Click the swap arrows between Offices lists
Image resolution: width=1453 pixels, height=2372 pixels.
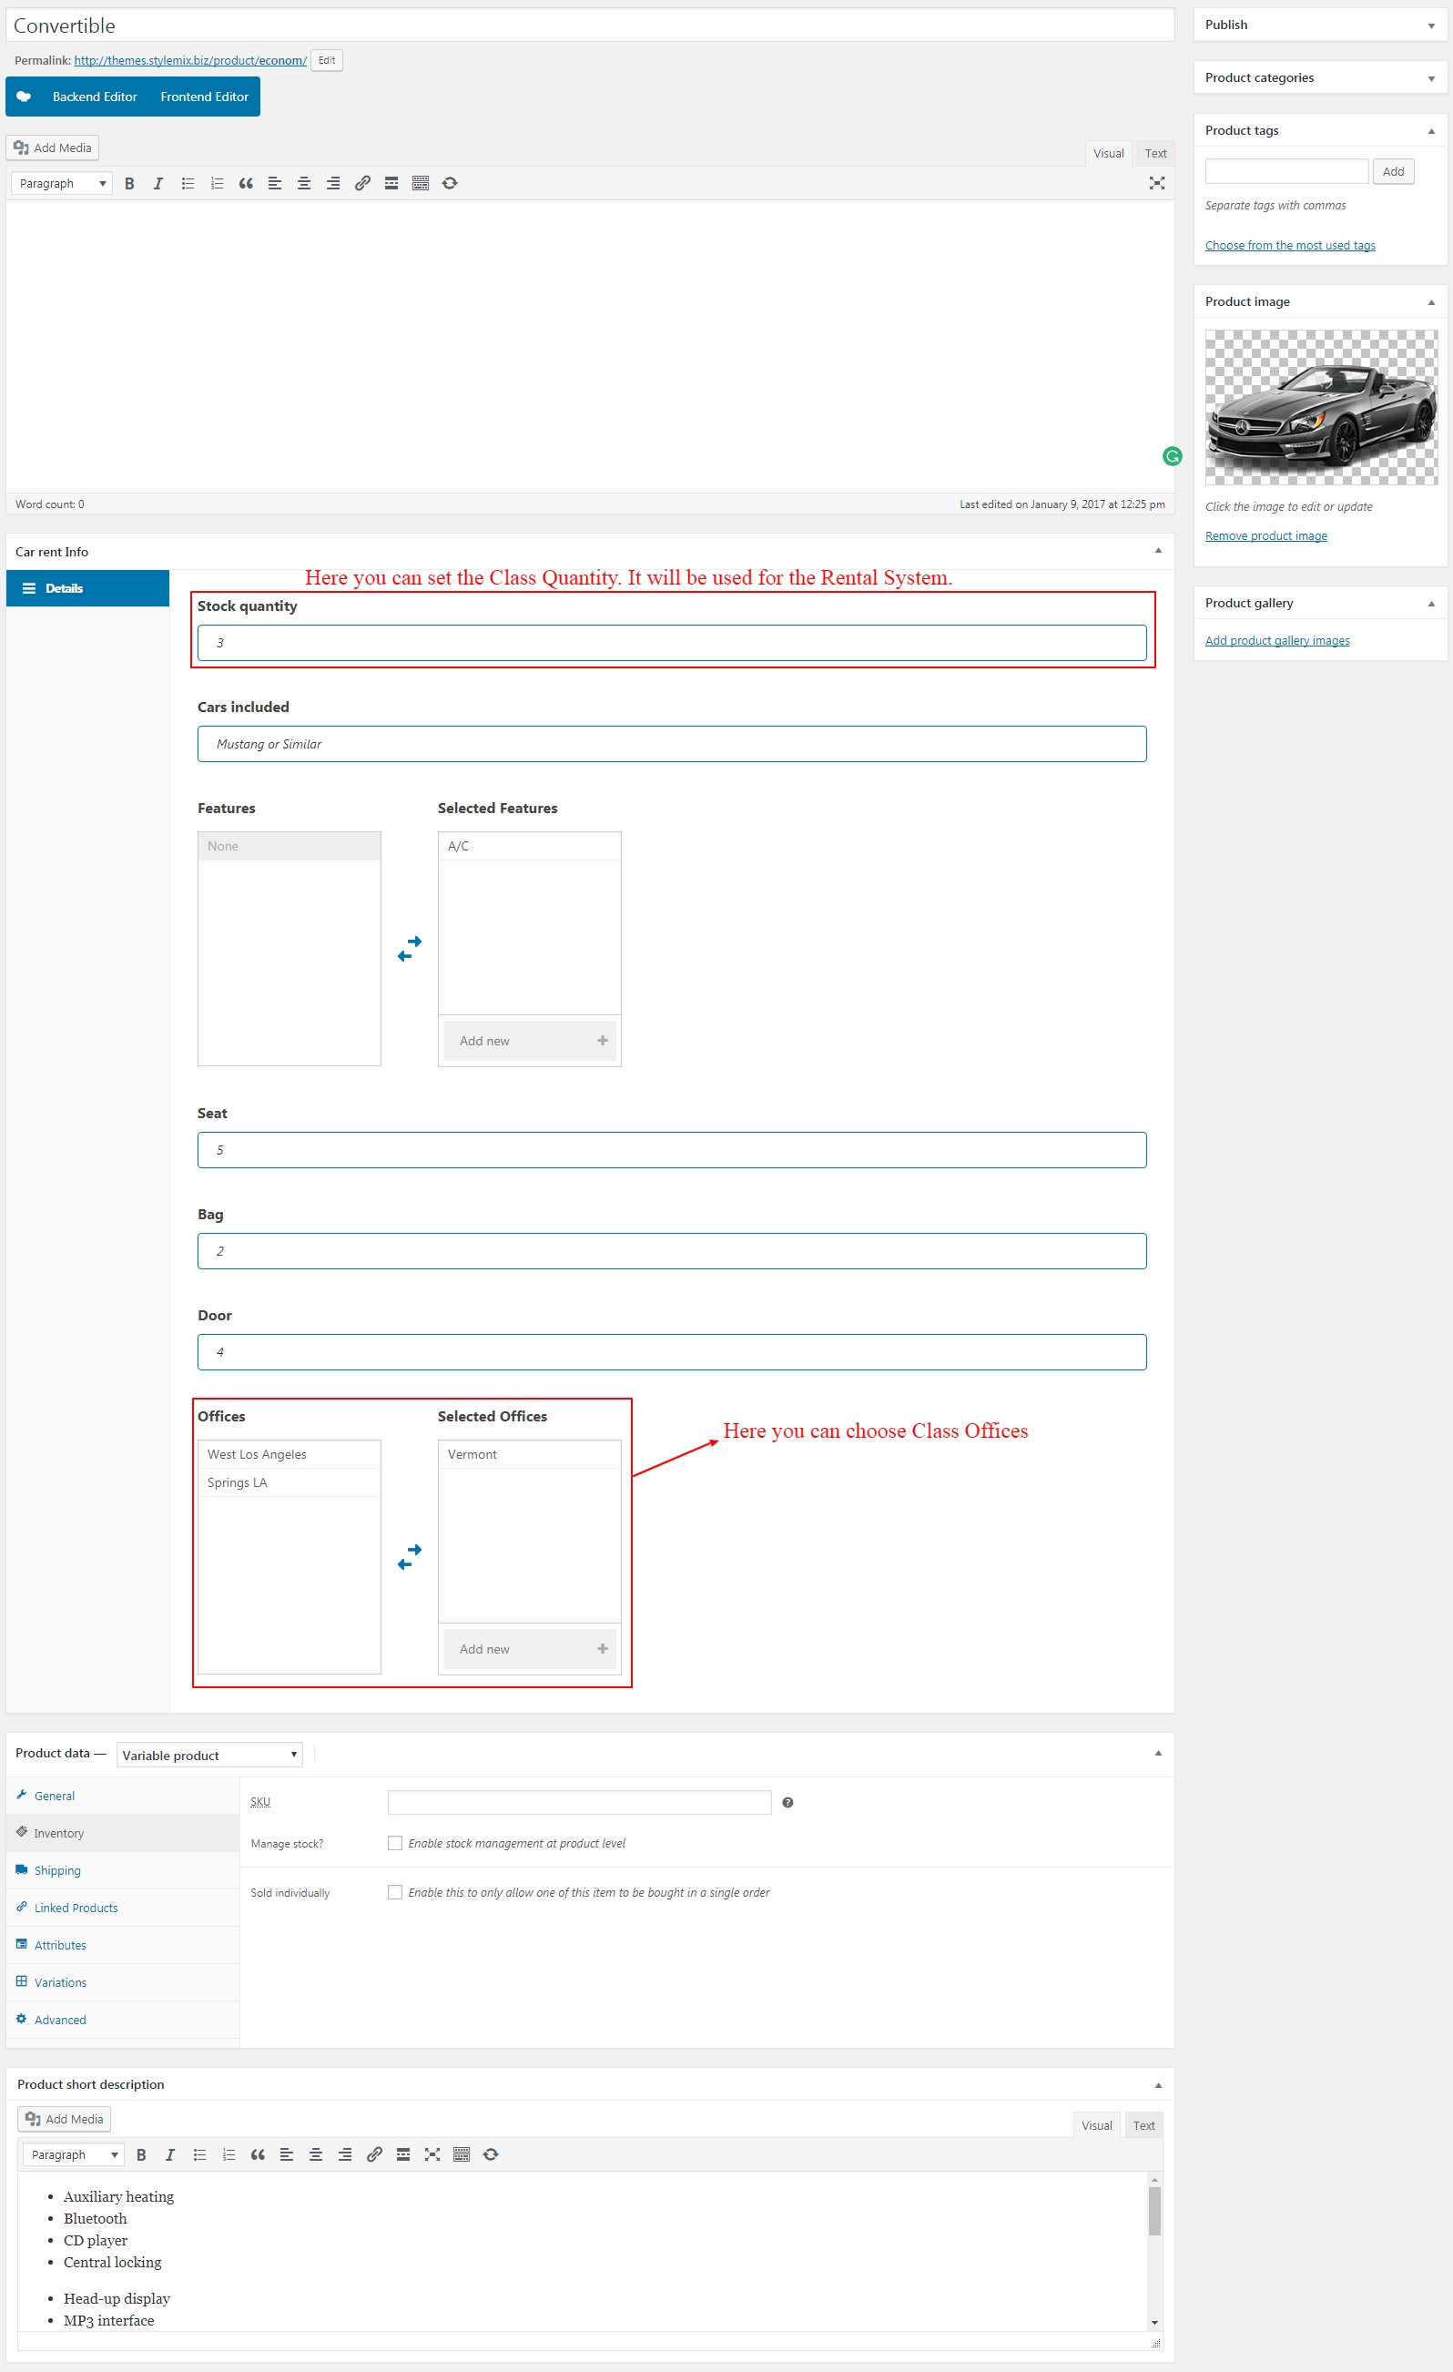[410, 1557]
